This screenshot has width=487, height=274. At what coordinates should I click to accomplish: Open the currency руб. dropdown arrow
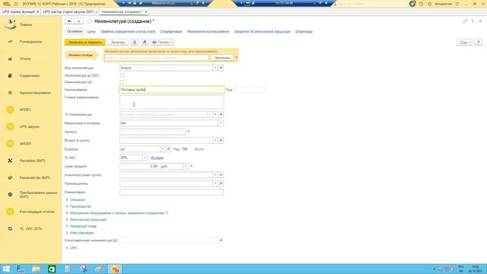pos(186,167)
